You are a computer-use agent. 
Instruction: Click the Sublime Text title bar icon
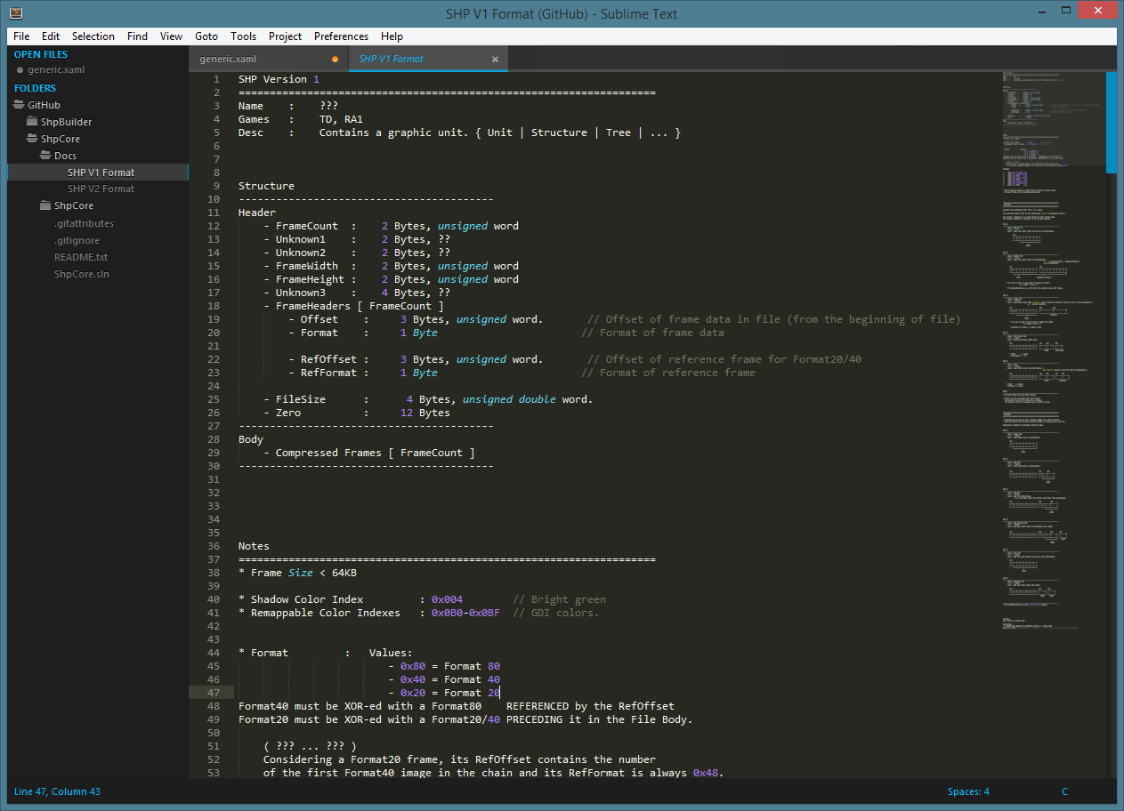(x=16, y=13)
